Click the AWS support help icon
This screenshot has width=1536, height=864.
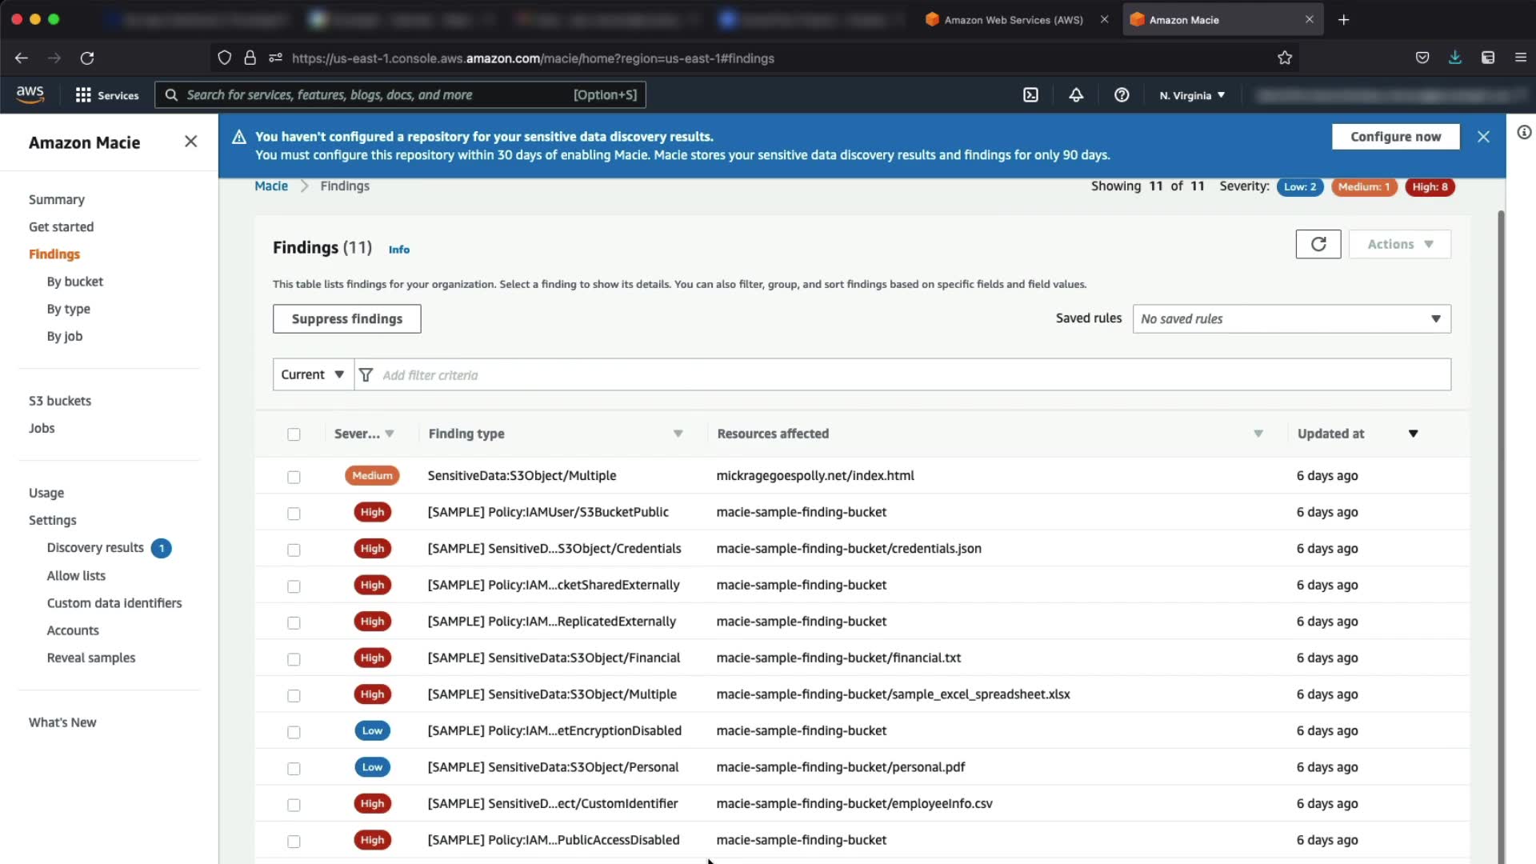pos(1122,95)
